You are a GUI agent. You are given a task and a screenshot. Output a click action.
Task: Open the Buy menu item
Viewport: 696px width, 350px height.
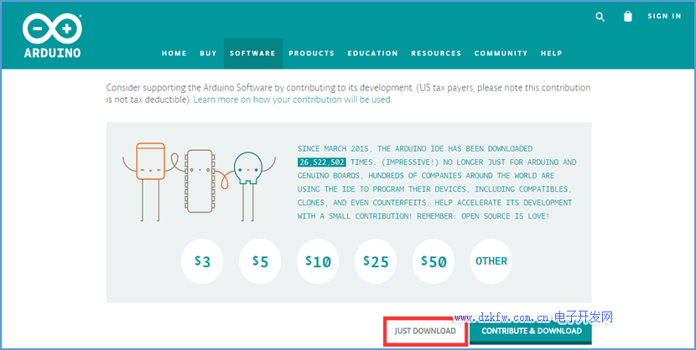(x=208, y=54)
